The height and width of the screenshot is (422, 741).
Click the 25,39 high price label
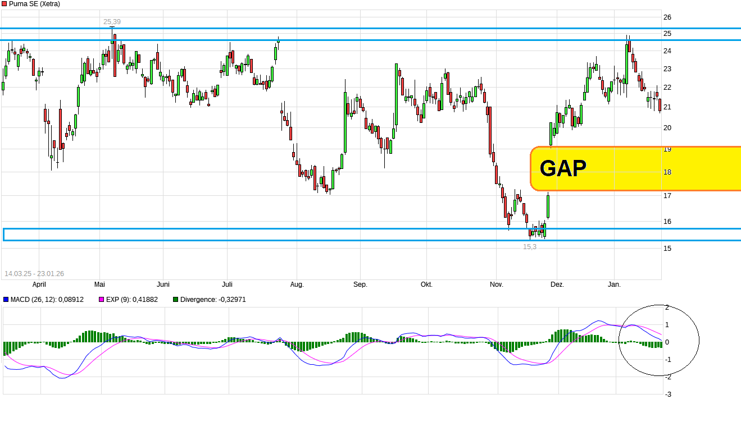[x=112, y=22]
